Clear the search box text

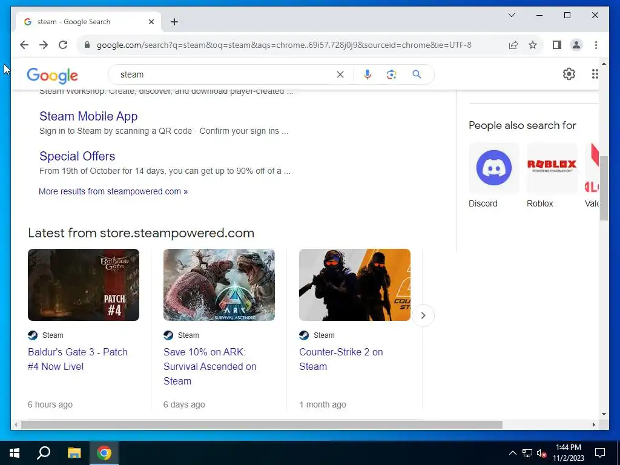click(x=340, y=74)
